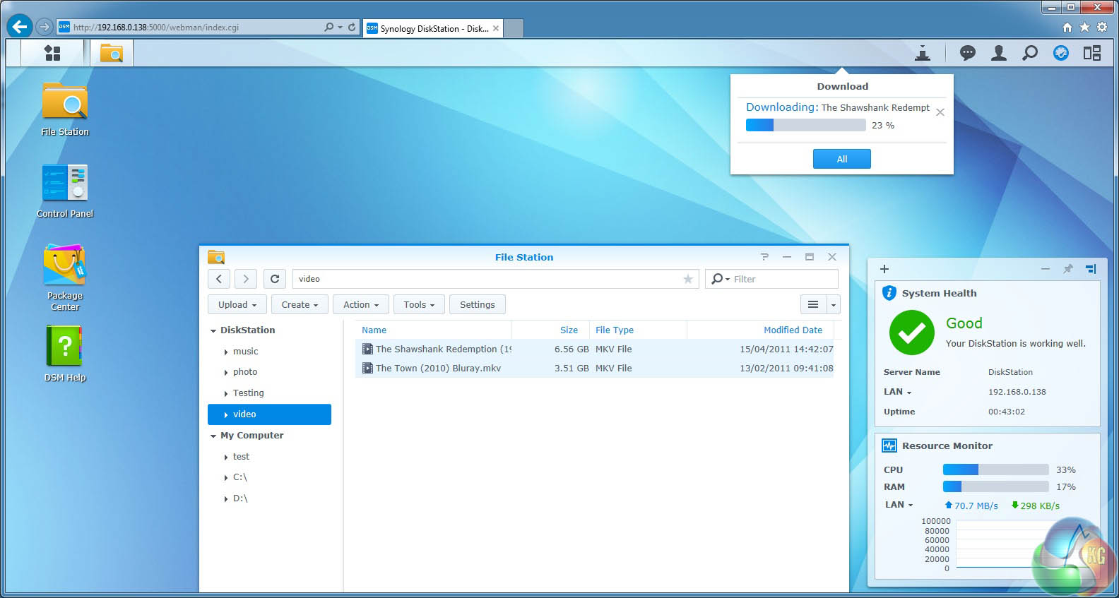Bookmark the video folder with star icon
Image resolution: width=1119 pixels, height=598 pixels.
(x=687, y=279)
